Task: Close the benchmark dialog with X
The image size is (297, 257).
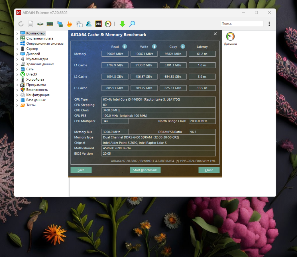Action: click(x=215, y=34)
